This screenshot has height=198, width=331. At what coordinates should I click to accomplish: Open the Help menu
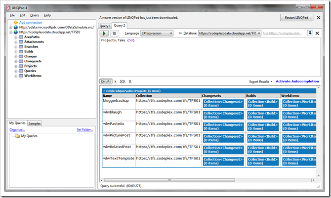47,15
